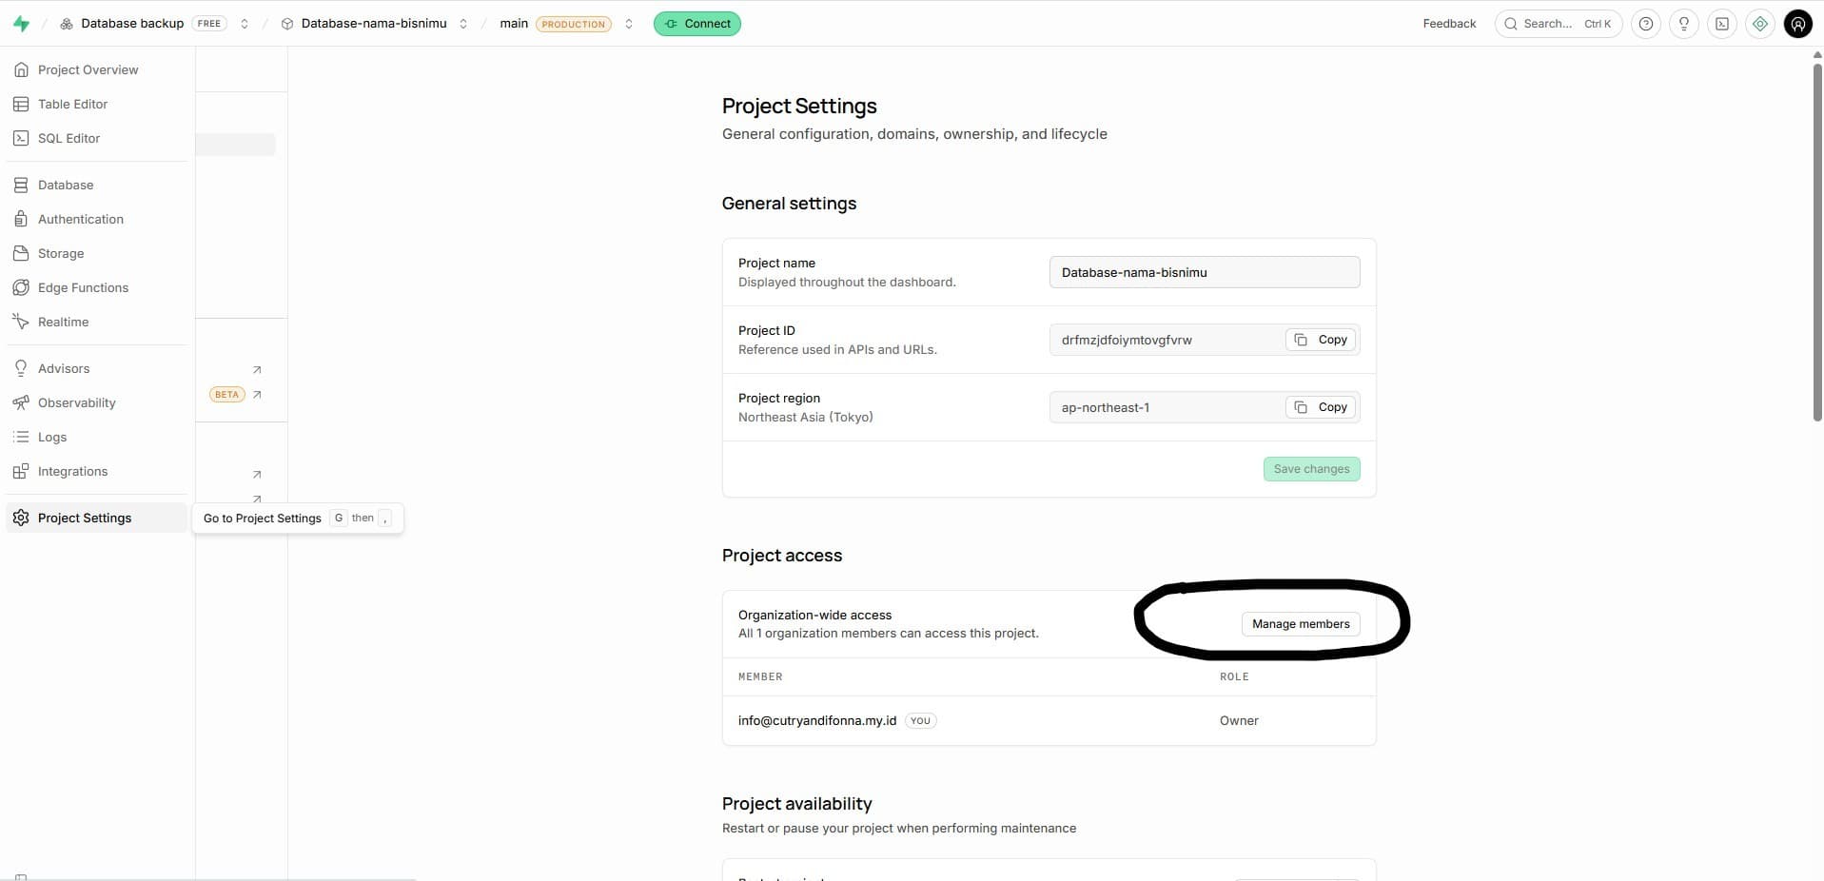Open Project Overview home icon

pos(21,69)
